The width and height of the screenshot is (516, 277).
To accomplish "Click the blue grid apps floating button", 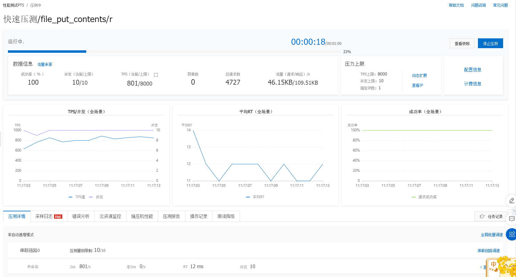I will [512, 234].
